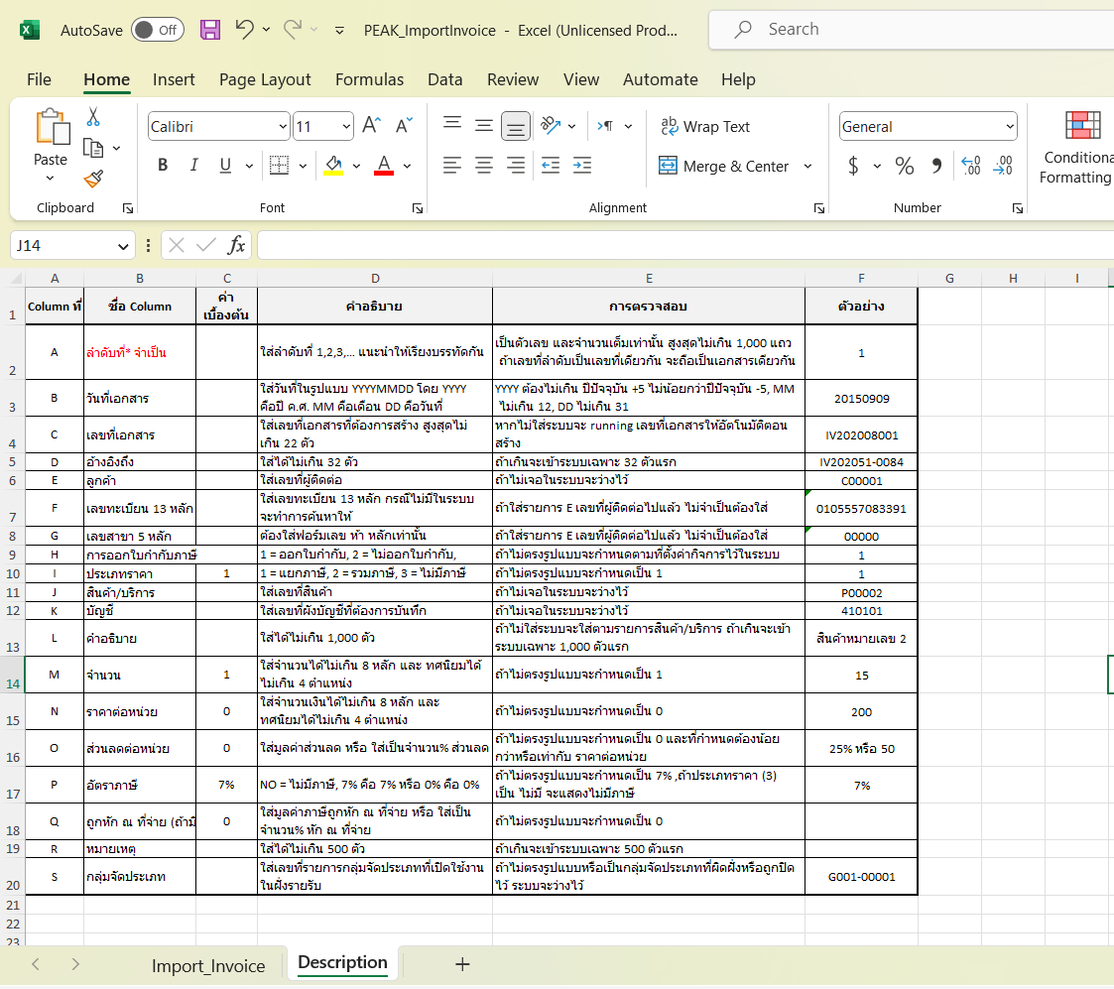Expand the Paste options arrow
This screenshot has width=1114, height=989.
50,179
